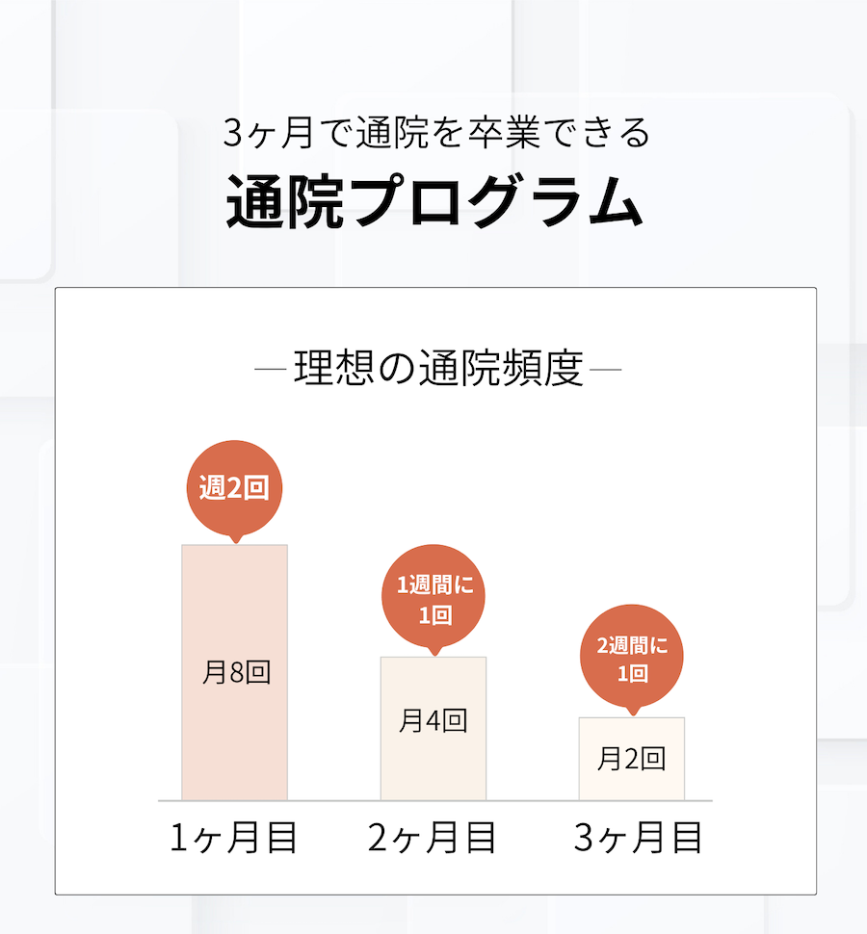This screenshot has height=934, width=867.
Task: Click the dash right of 理想の通院頻度
Action: point(605,370)
